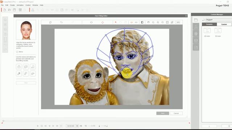Select the black circle selection tool icon
The width and height of the screenshot is (232, 130).
pos(91,22)
